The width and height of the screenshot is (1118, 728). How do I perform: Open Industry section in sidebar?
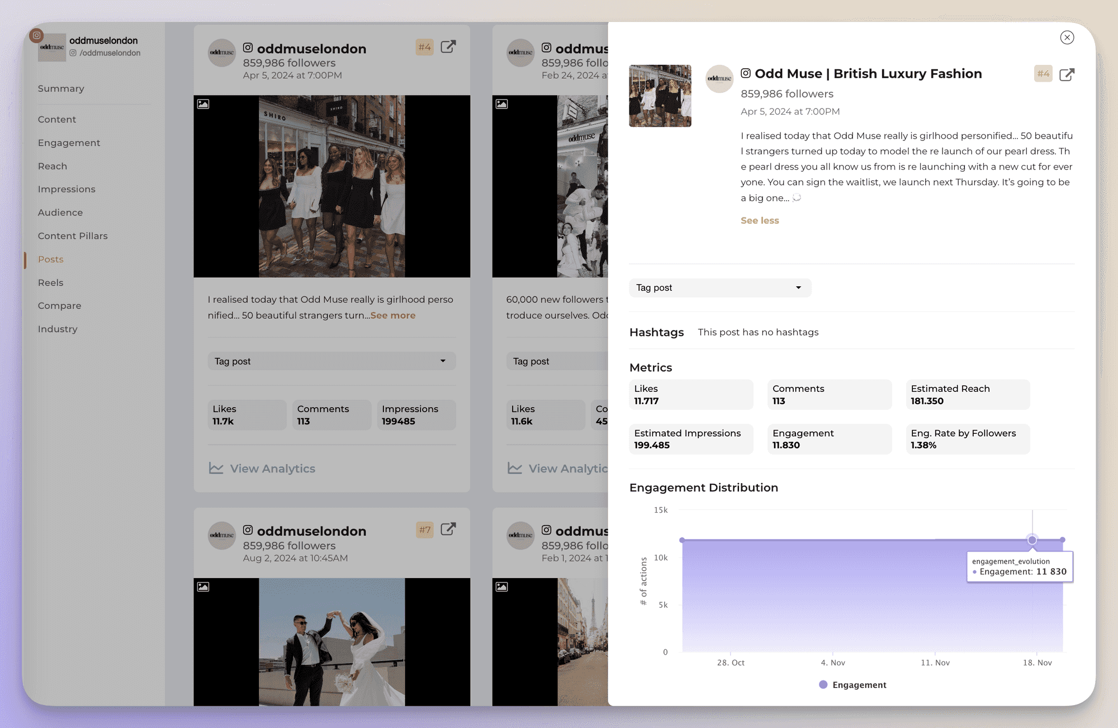pyautogui.click(x=58, y=329)
